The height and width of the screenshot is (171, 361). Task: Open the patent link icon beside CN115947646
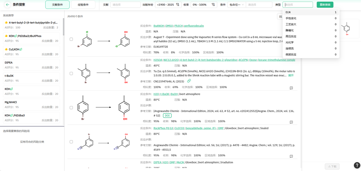(x=189, y=81)
